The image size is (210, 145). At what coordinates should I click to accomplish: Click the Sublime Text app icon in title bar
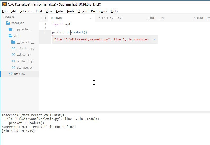[4, 4]
